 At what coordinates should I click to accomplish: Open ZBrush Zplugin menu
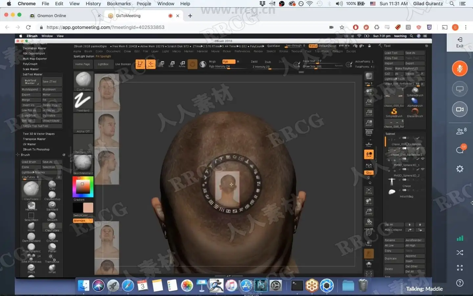pyautogui.click(x=337, y=51)
